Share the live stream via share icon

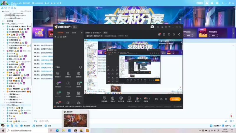179,34
